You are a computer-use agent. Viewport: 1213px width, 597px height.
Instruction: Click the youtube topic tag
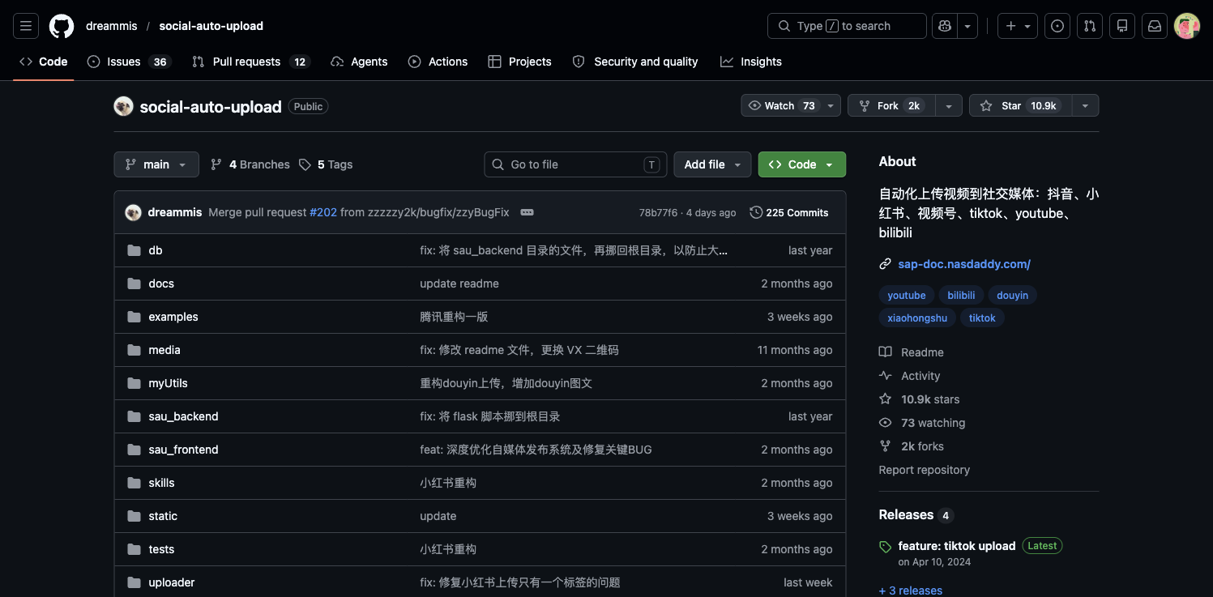(x=907, y=295)
